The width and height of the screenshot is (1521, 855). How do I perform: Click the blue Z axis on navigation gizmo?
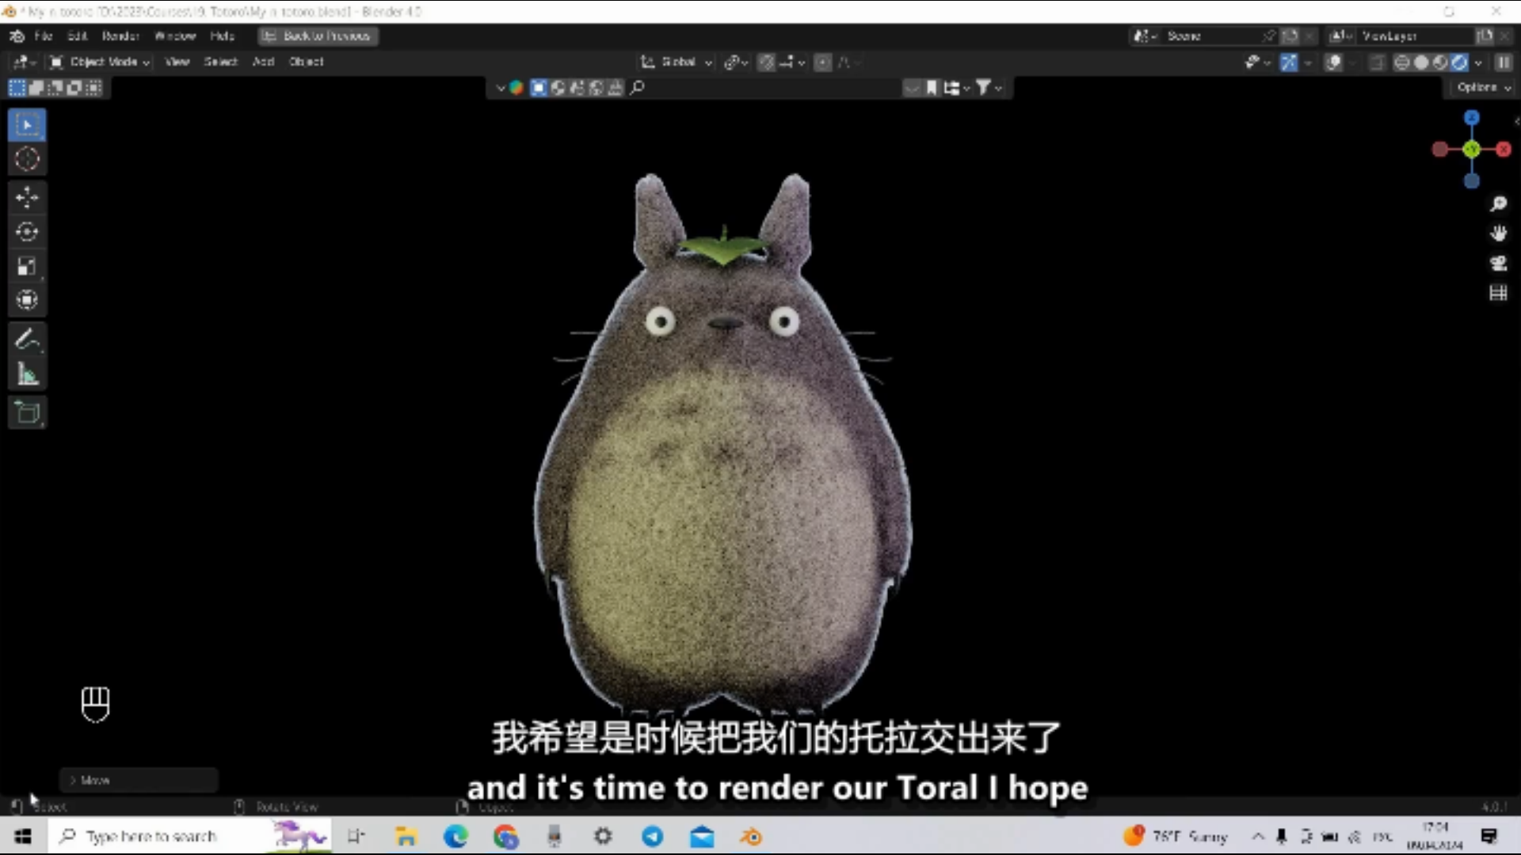point(1472,118)
